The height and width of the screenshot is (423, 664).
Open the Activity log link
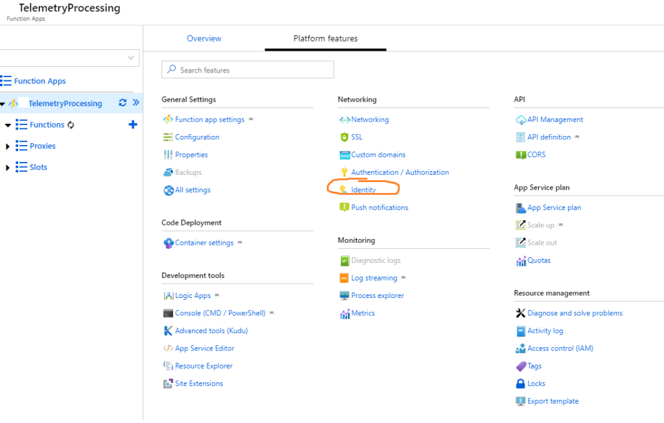[x=545, y=331]
